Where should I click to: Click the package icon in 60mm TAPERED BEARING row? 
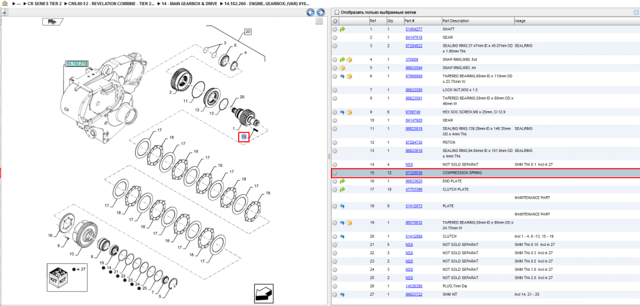pyautogui.click(x=349, y=76)
